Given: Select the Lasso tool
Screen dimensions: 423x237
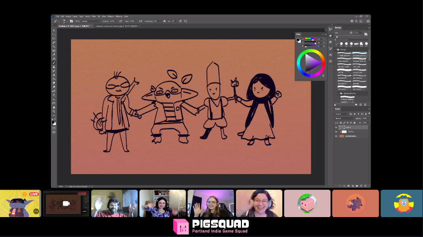Looking at the screenshot, I should 54,38.
